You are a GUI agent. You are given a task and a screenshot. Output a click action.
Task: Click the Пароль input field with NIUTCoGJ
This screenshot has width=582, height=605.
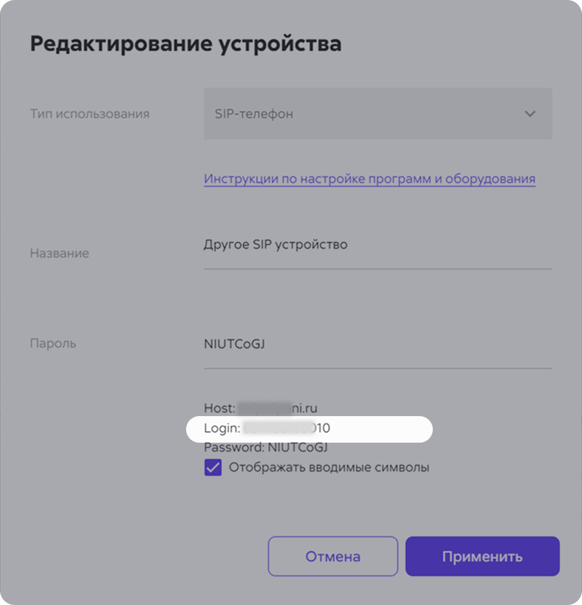click(377, 343)
